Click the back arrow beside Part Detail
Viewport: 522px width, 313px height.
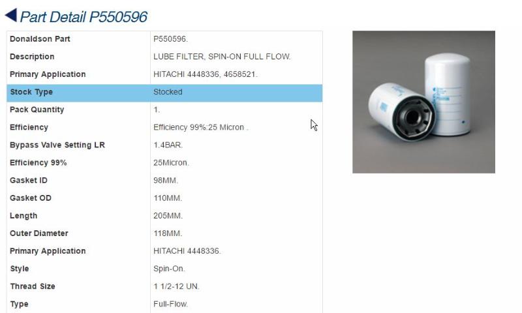click(x=11, y=15)
